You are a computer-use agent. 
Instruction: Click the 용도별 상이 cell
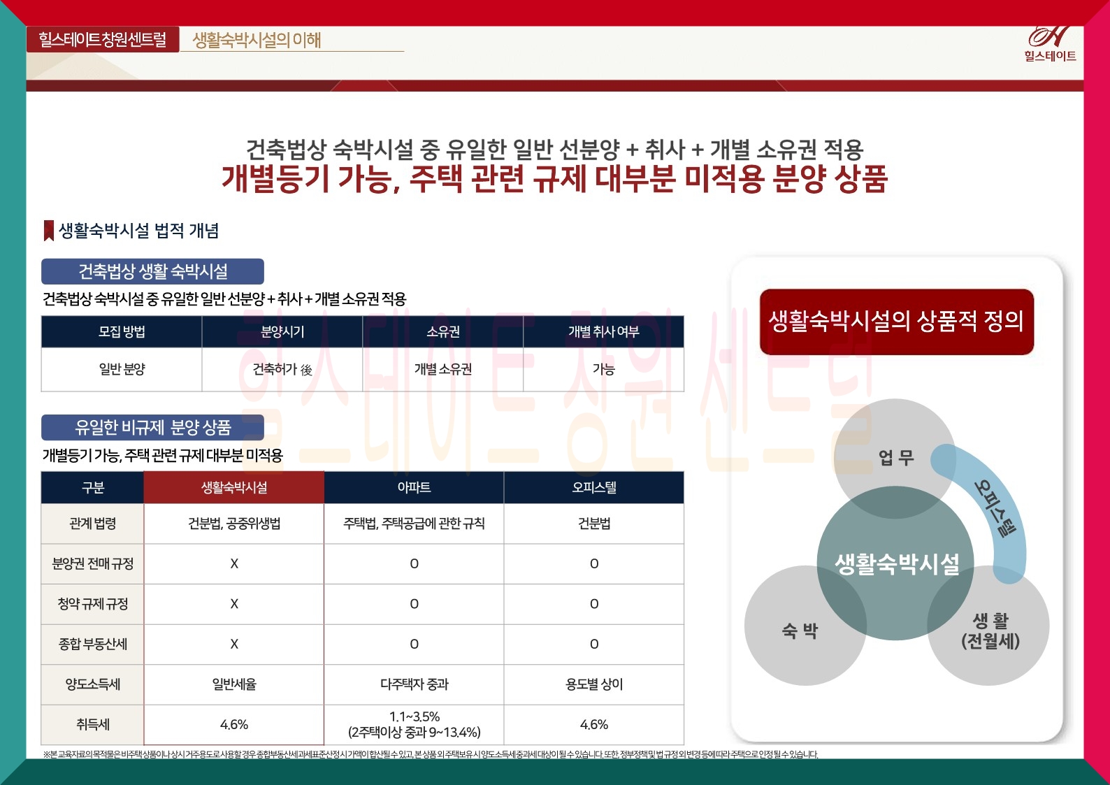[594, 684]
